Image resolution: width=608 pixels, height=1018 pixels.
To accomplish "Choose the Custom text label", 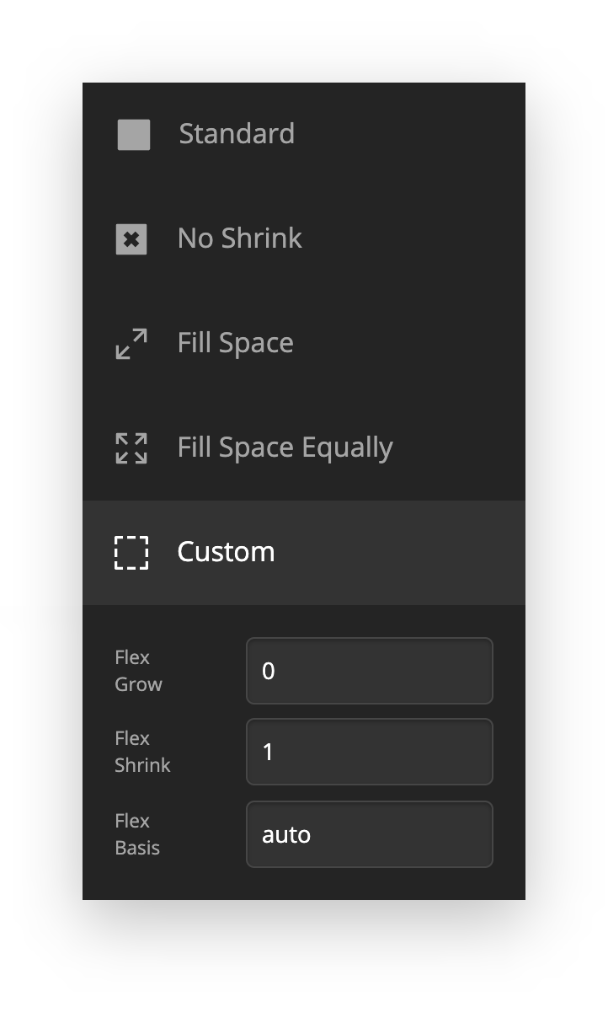I will 226,552.
